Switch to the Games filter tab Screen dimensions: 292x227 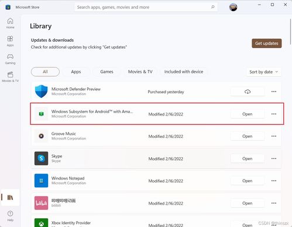tap(107, 72)
